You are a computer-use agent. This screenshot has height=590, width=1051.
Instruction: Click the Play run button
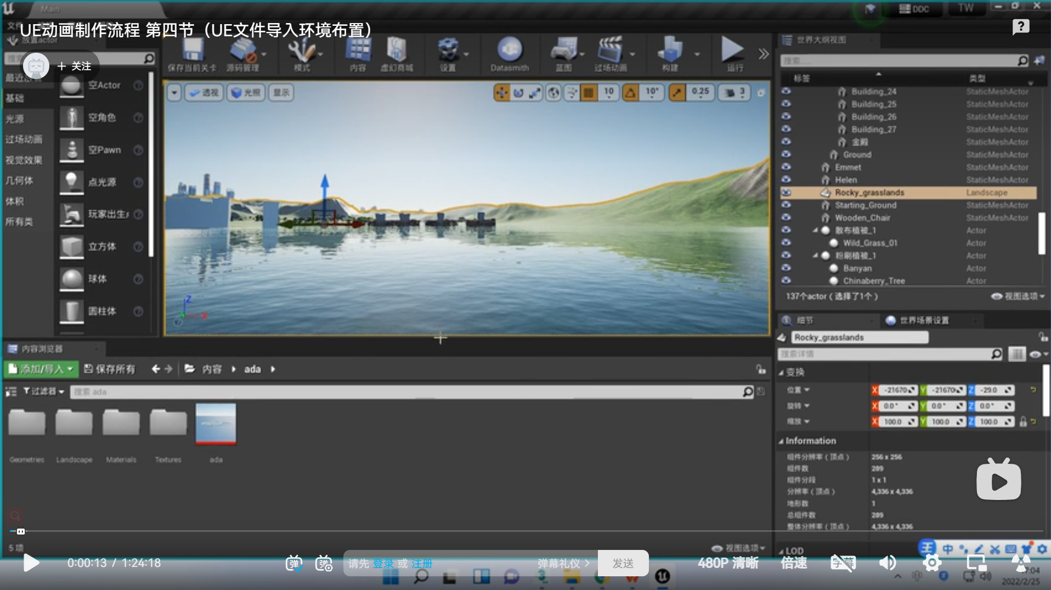click(732, 49)
